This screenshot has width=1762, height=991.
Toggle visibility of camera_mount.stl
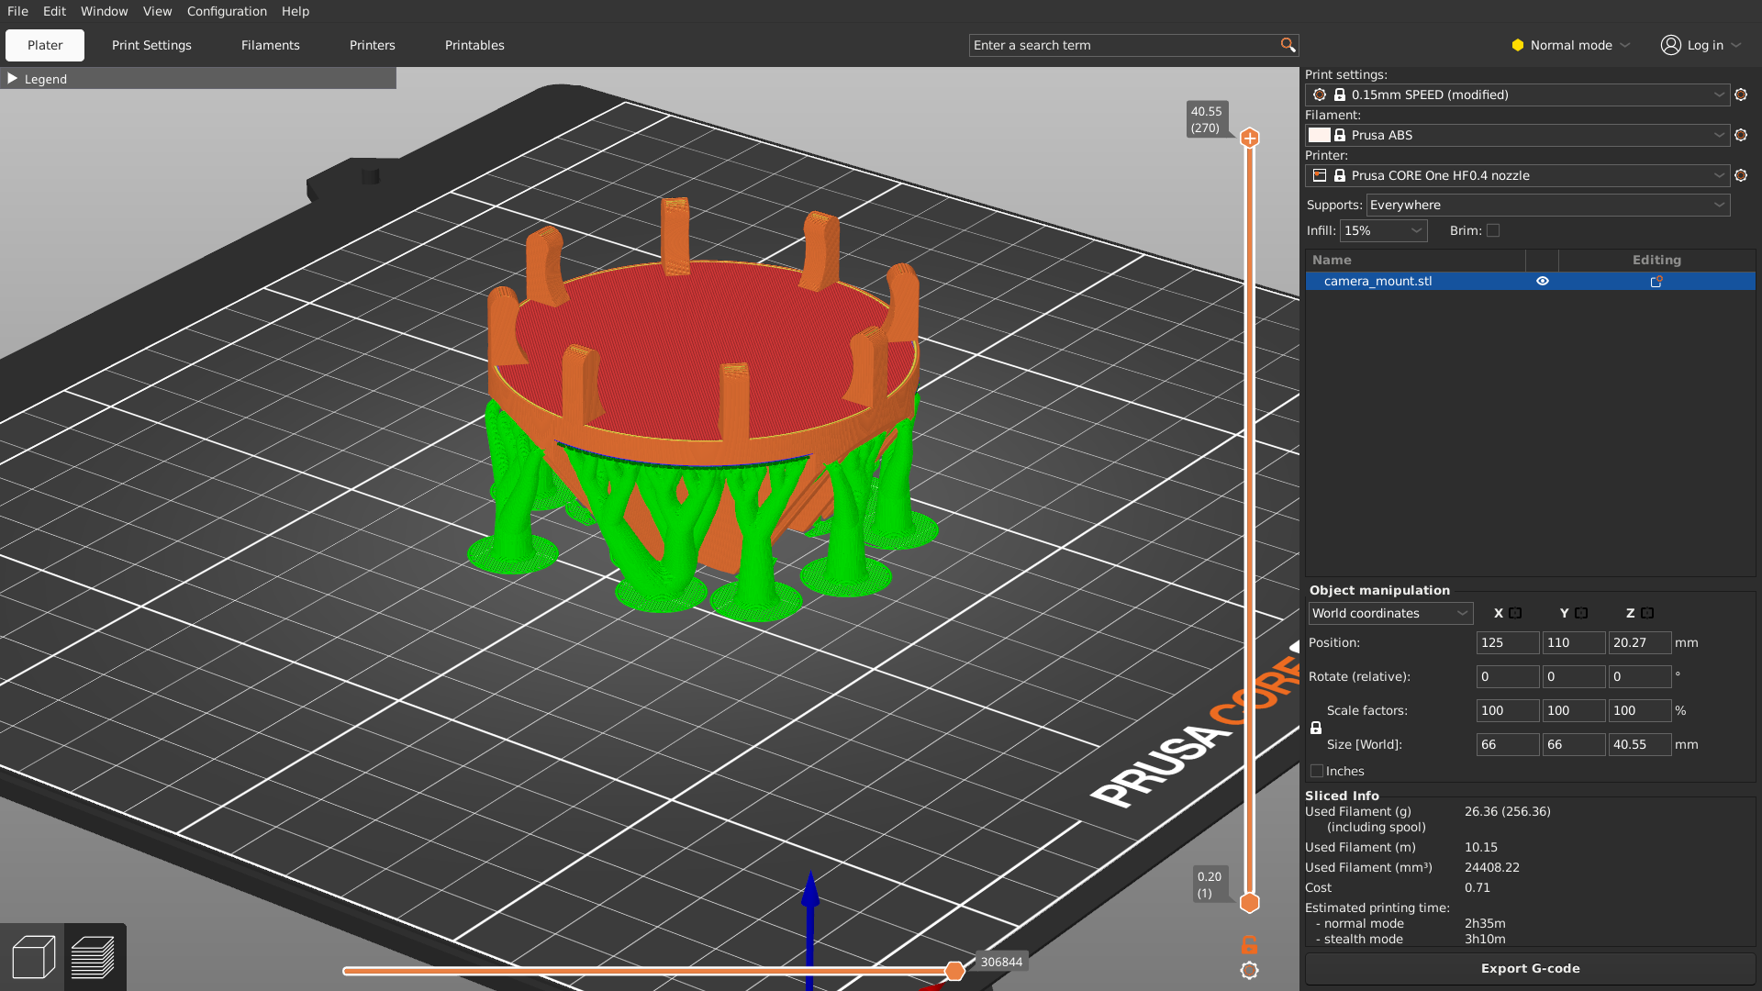click(x=1543, y=282)
